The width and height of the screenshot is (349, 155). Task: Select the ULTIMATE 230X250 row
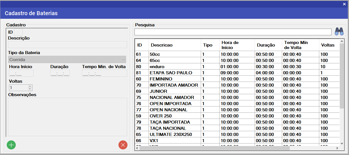coord(237,134)
